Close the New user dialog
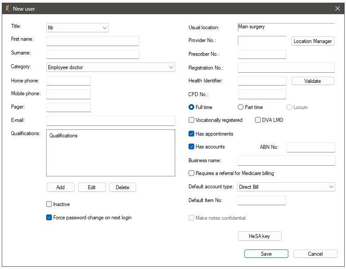346x269 pixels. (x=338, y=8)
